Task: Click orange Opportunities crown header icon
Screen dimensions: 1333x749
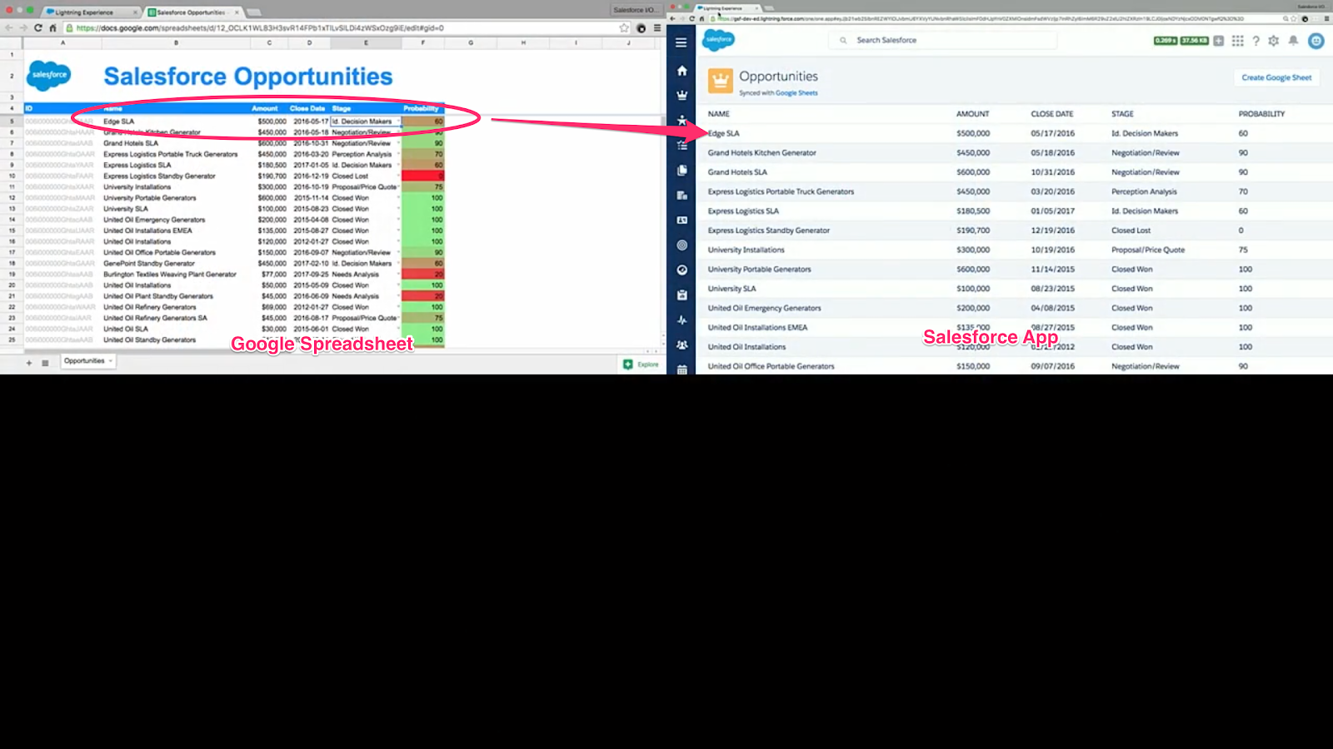Action: coord(721,81)
